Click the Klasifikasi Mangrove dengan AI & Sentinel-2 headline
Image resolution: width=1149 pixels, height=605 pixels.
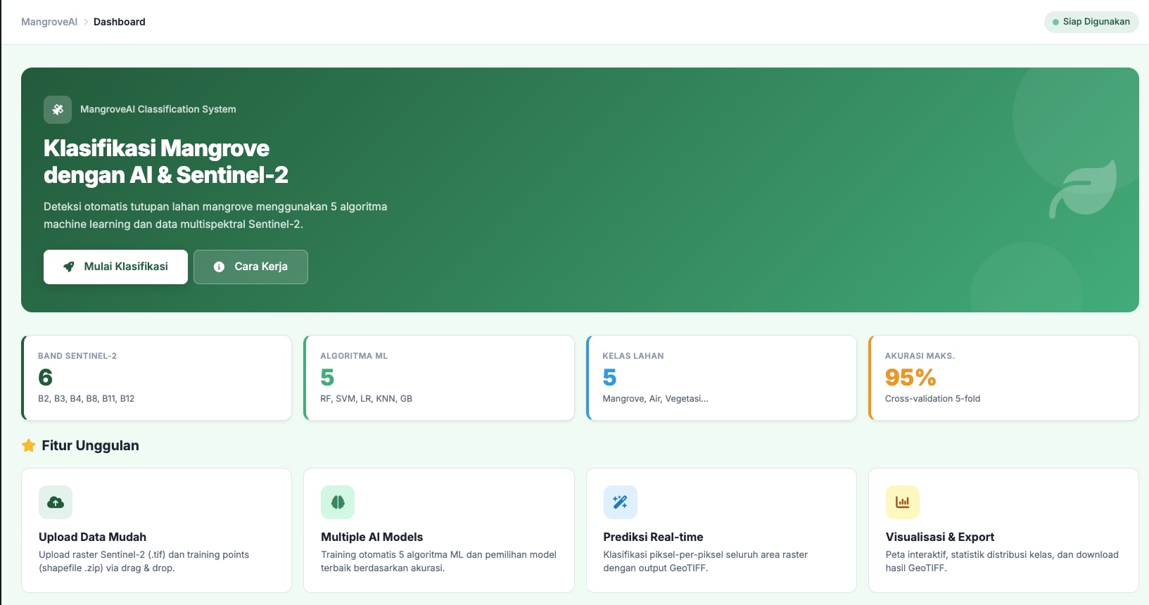(x=166, y=162)
